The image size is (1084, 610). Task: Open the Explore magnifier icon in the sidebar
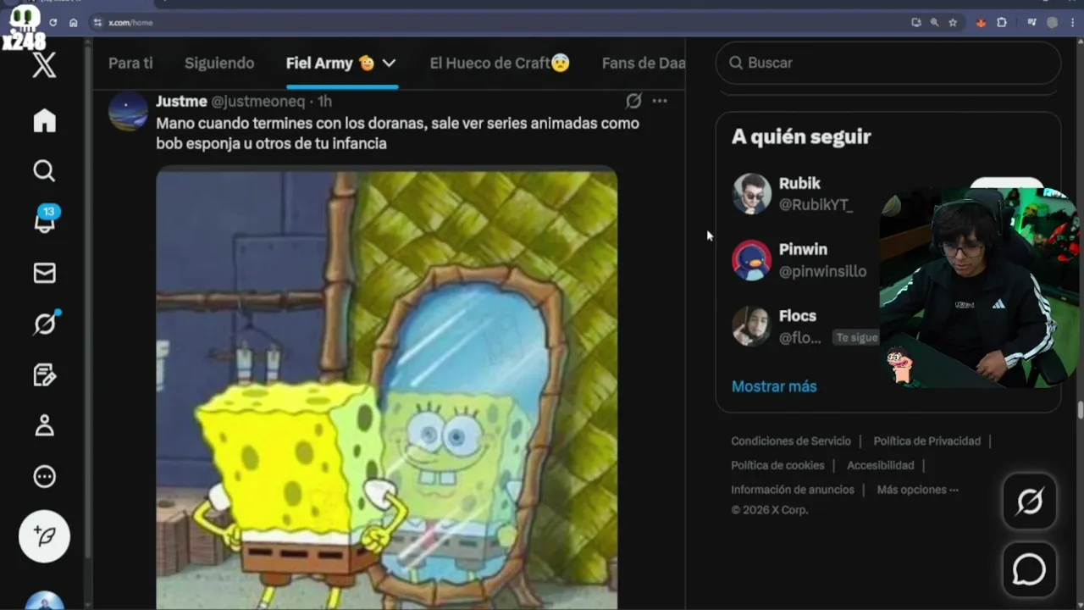44,171
